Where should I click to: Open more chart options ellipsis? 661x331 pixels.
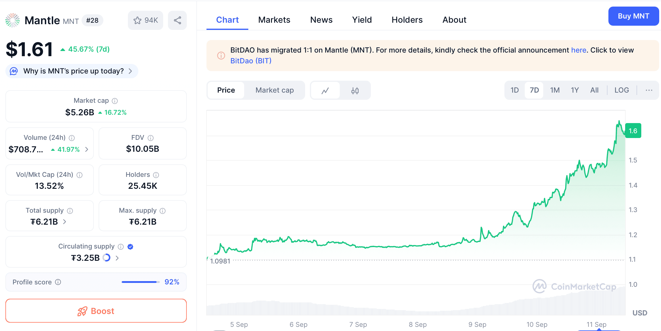pyautogui.click(x=649, y=90)
